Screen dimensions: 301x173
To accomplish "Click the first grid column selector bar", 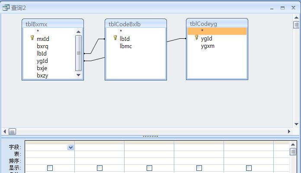I will click(50, 142).
